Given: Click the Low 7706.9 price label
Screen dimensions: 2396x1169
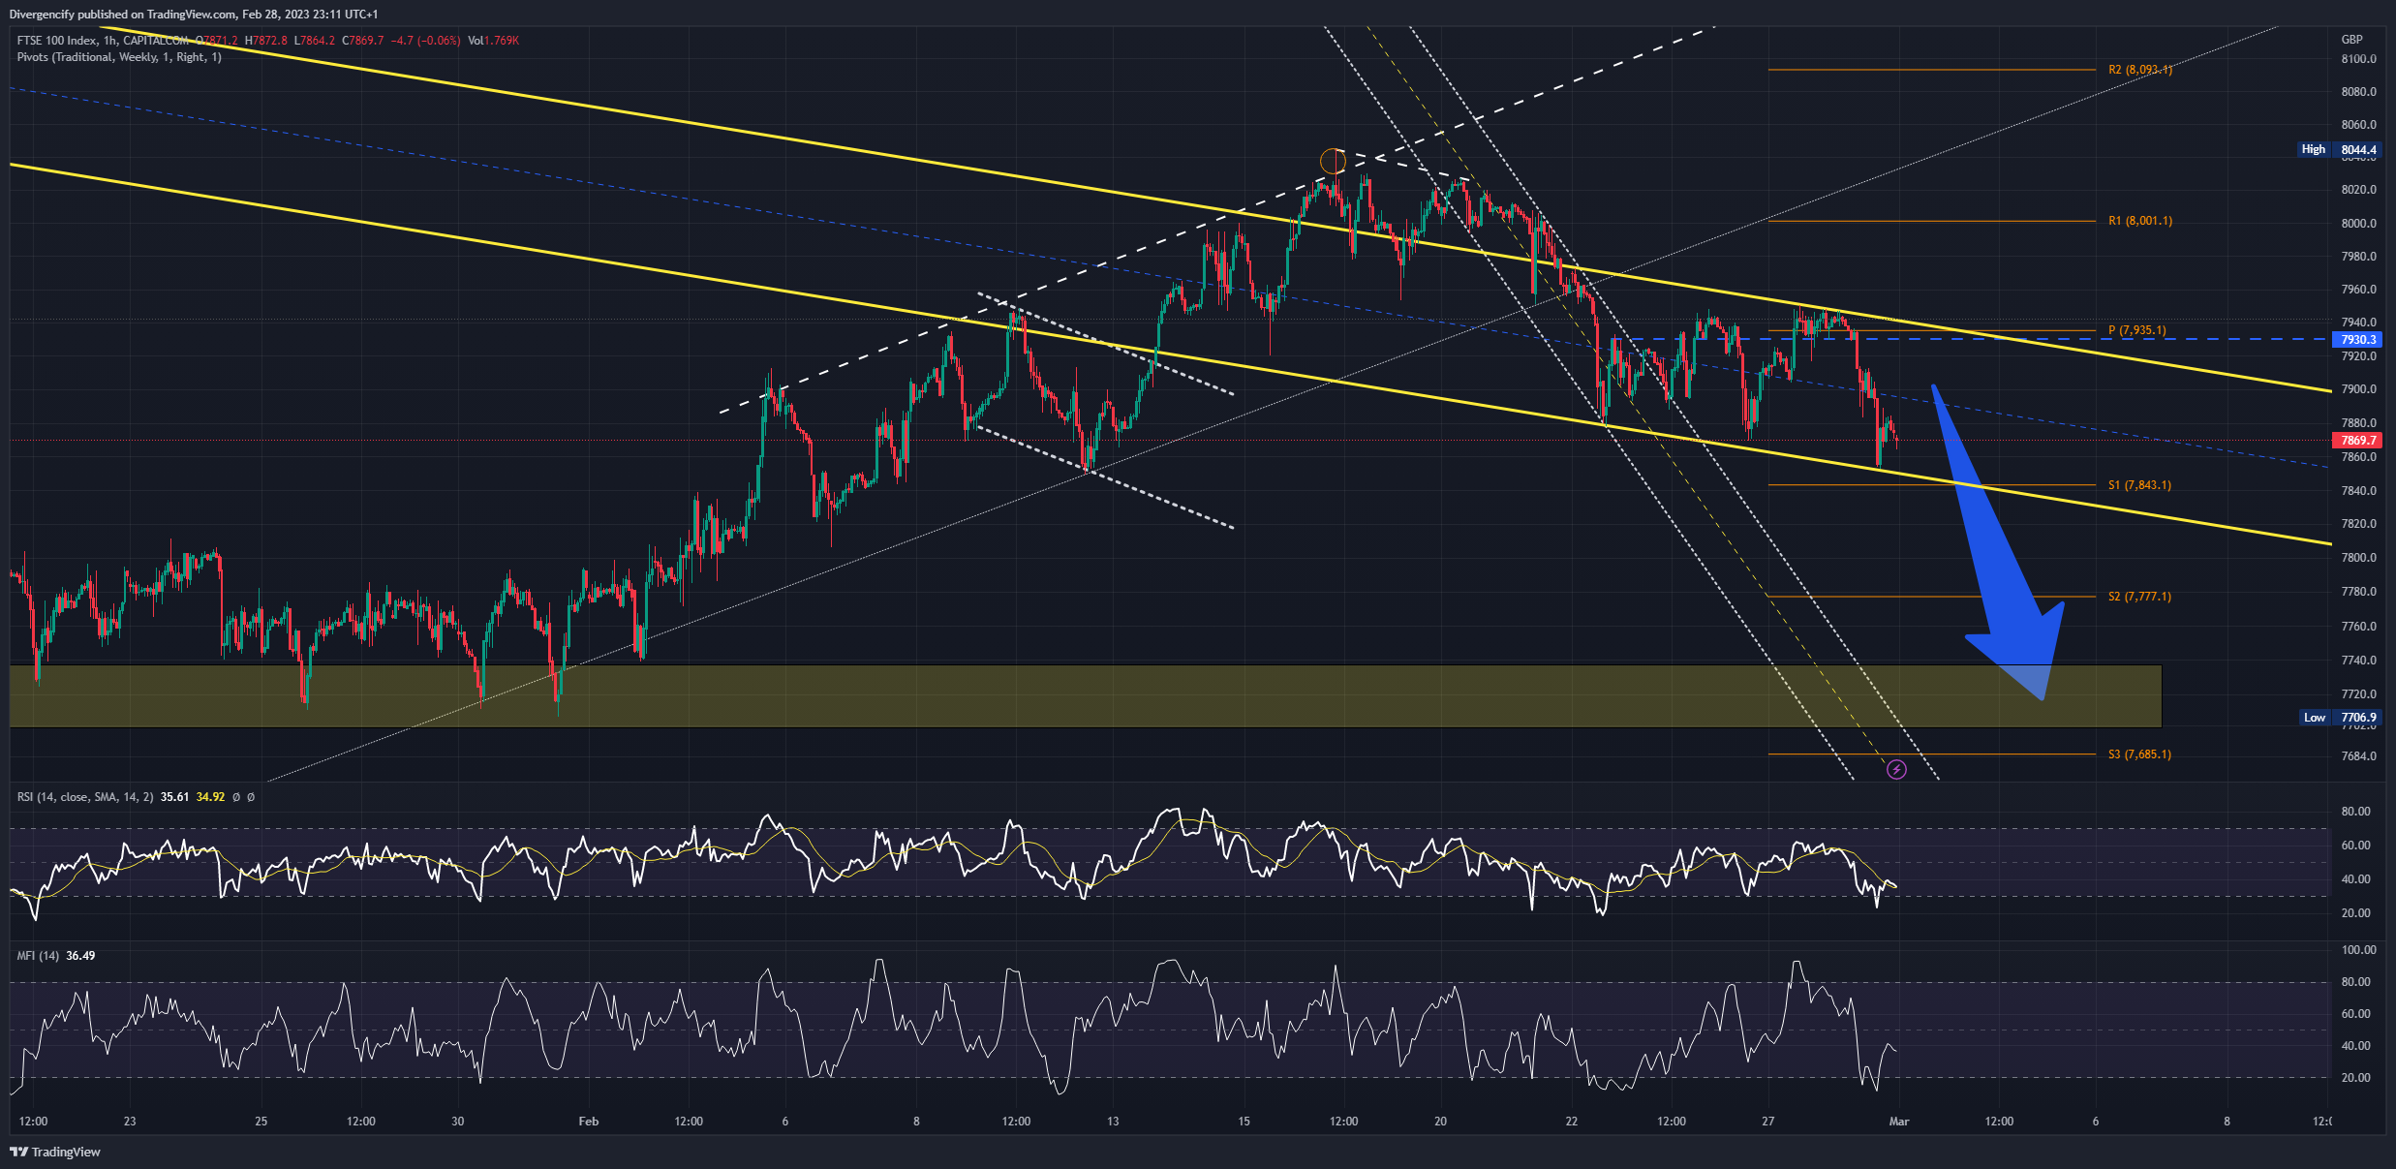Looking at the screenshot, I should tap(2339, 718).
